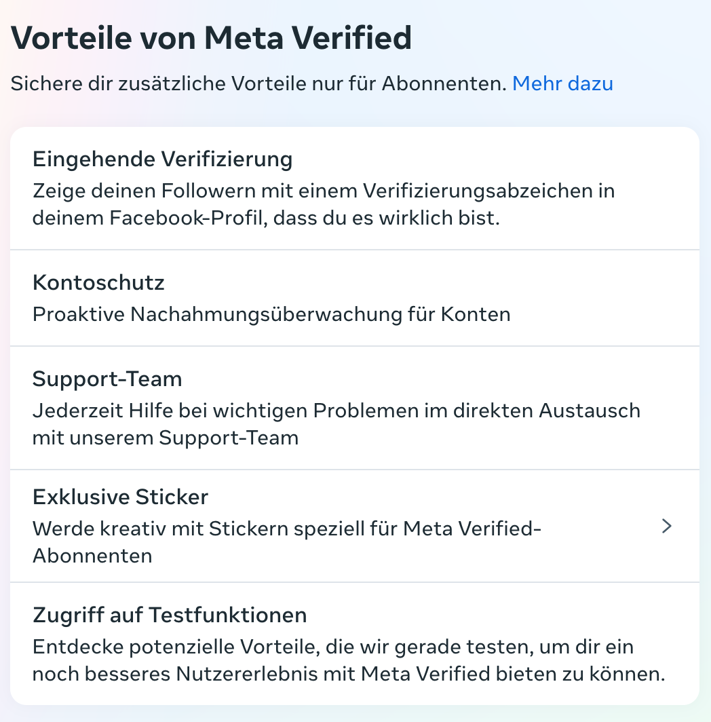Click the "Mehr dazu" link
Image resolution: width=711 pixels, height=722 pixels.
pos(562,83)
